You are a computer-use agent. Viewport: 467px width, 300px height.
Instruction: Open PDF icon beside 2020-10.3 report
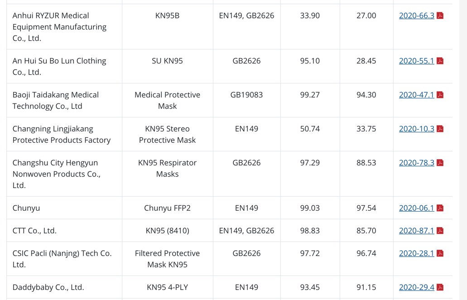point(440,129)
